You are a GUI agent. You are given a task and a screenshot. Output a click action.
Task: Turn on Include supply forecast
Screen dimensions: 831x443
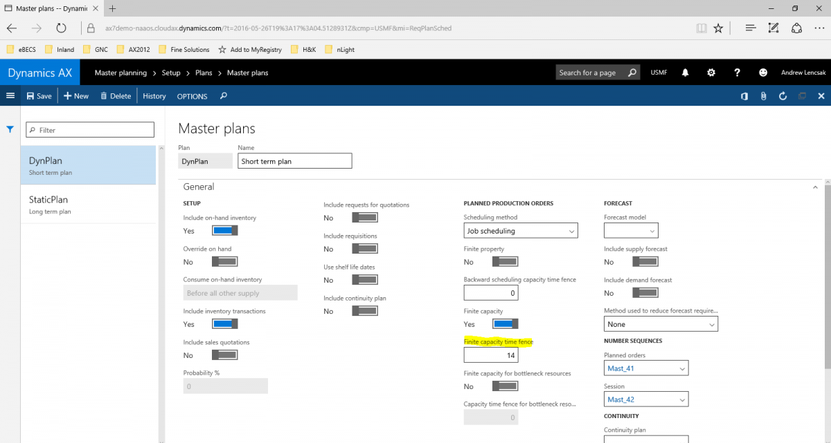coord(645,262)
